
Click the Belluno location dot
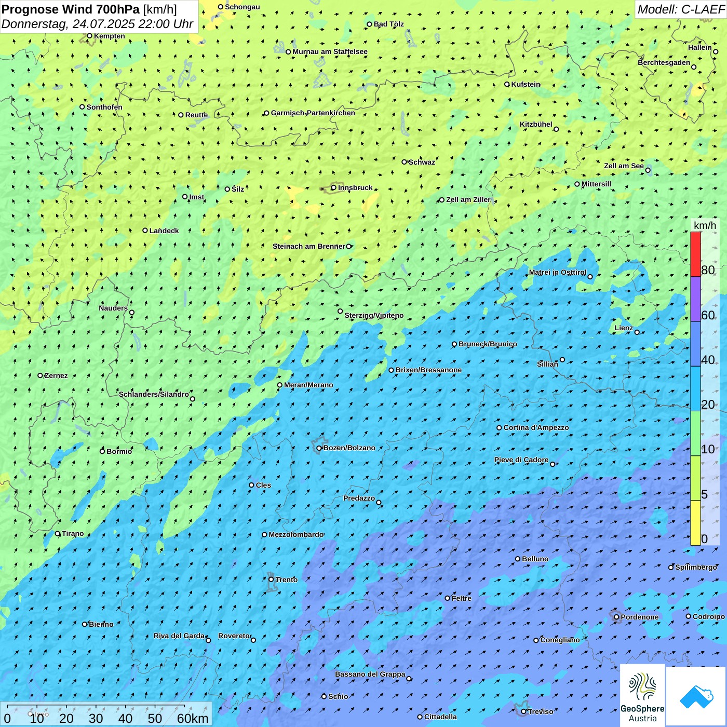click(x=518, y=559)
